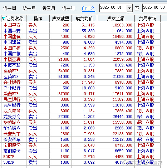Click quantity 6900 for 龙头券商 buy
The width and height of the screenshot is (167, 168).
(65, 111)
